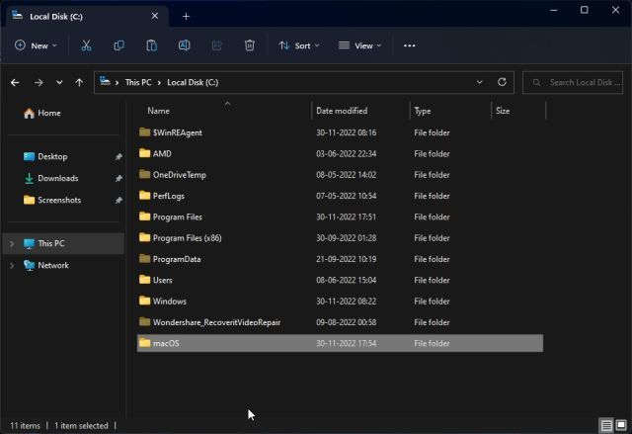The image size is (632, 434).
Task: Expand address bar history dropdown
Action: coord(479,82)
